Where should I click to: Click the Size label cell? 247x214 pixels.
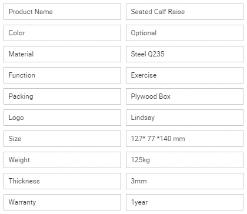(x=62, y=139)
